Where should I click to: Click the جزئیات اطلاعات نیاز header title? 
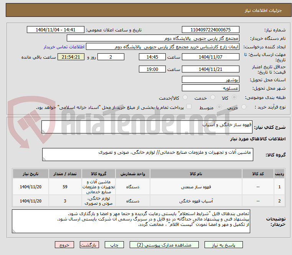pyautogui.click(x=263, y=10)
